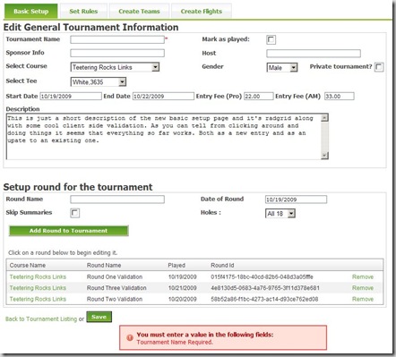Edit the Entry Fee (Pro) field

(259, 97)
